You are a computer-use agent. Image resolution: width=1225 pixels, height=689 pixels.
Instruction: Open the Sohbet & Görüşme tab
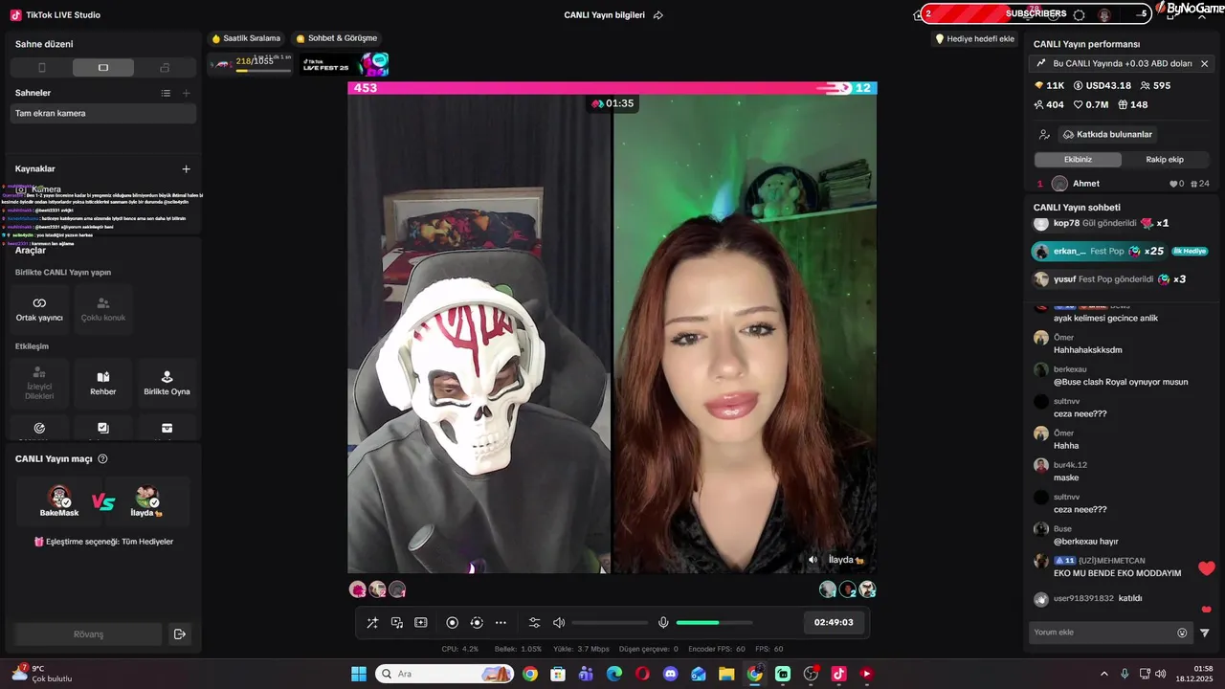(x=337, y=38)
